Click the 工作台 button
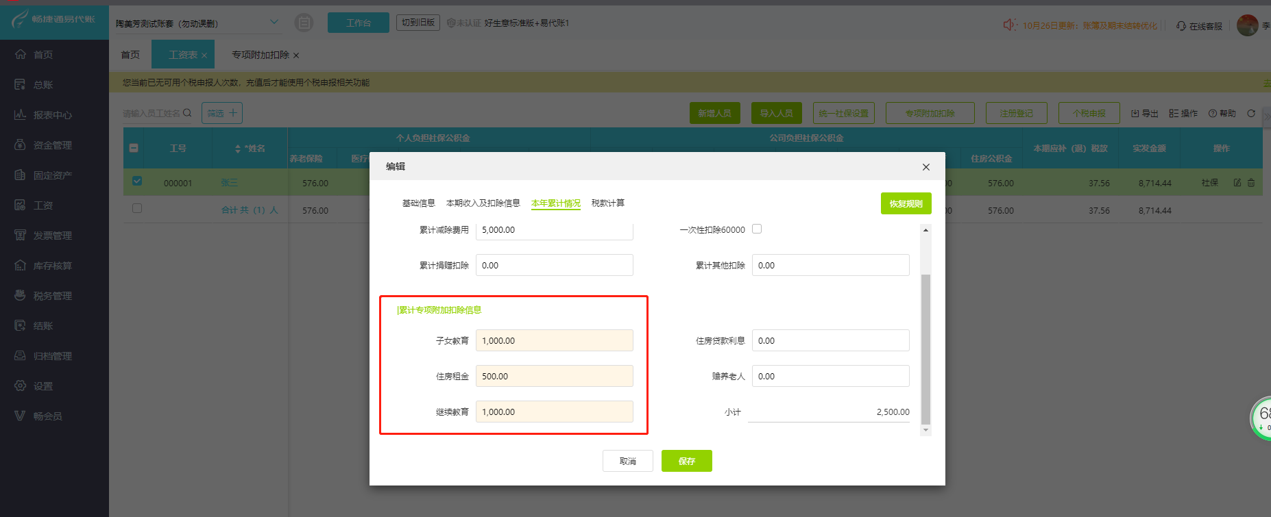This screenshot has height=517, width=1271. pyautogui.click(x=359, y=23)
